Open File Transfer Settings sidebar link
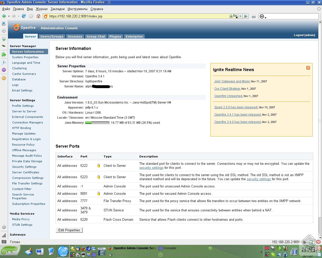Viewport: 322px width, 258px height. pyautogui.click(x=27, y=183)
